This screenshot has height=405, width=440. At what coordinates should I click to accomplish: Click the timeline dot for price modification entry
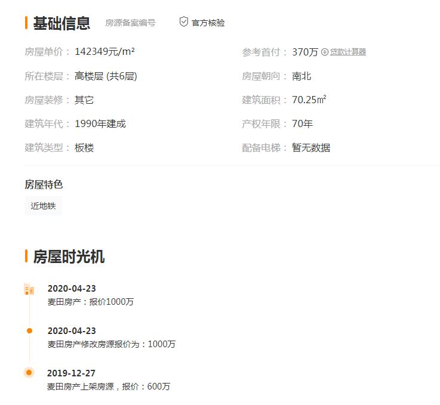[x=29, y=330]
